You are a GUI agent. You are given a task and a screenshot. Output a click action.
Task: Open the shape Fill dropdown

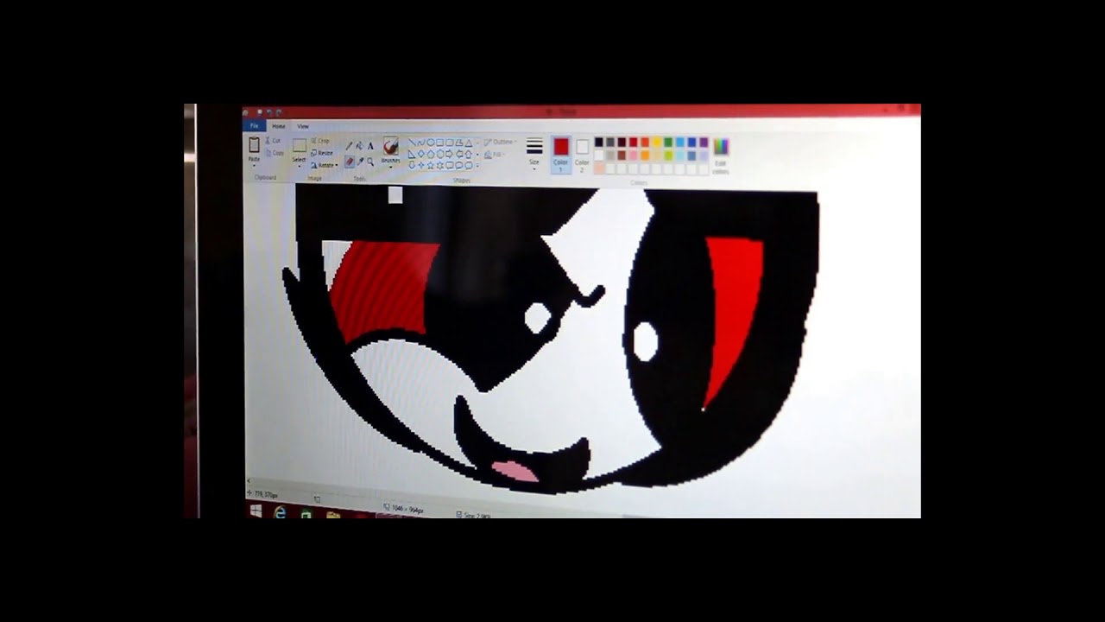pyautogui.click(x=493, y=155)
